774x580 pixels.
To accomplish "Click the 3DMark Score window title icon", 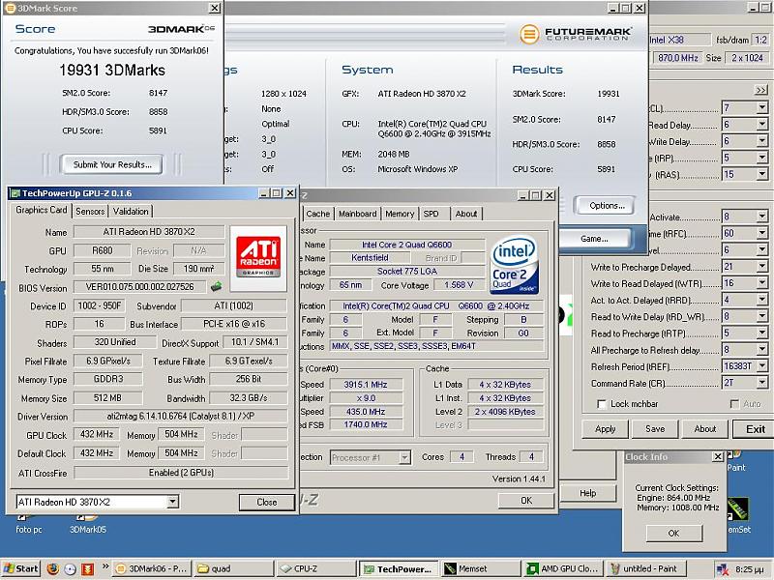I will tap(10, 8).
